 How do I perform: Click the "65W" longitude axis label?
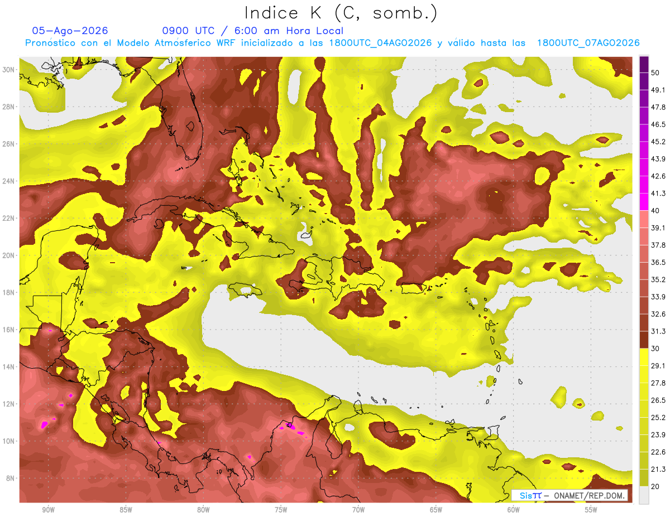click(x=436, y=510)
